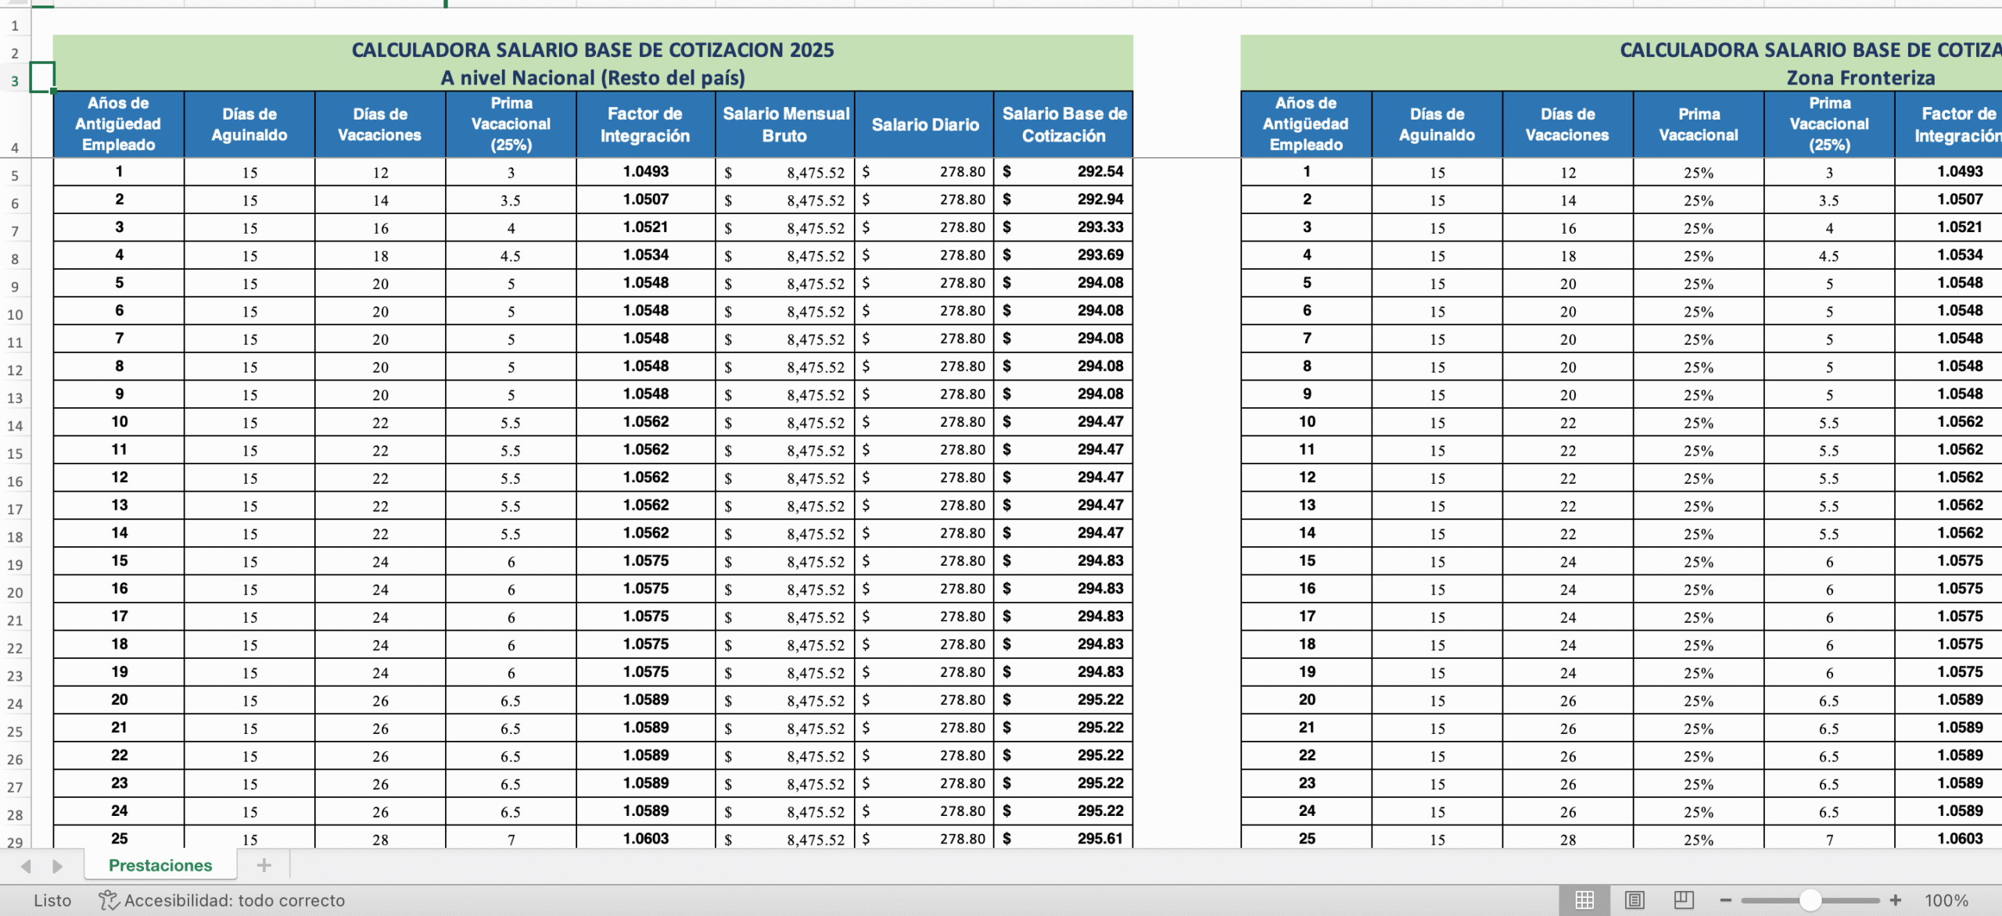This screenshot has height=916, width=2002.
Task: Click the Listo status label
Action: 52,900
